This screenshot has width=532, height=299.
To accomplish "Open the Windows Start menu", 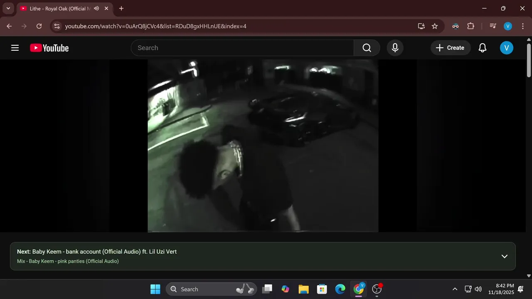I will click(x=155, y=289).
